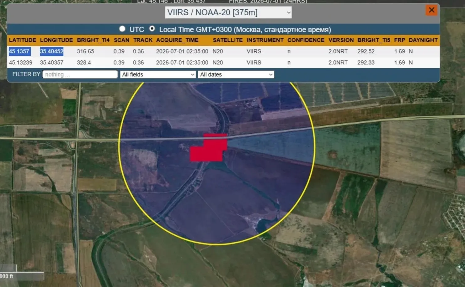Expand the All dates filter dropdown
The width and height of the screenshot is (465, 287).
(x=236, y=74)
